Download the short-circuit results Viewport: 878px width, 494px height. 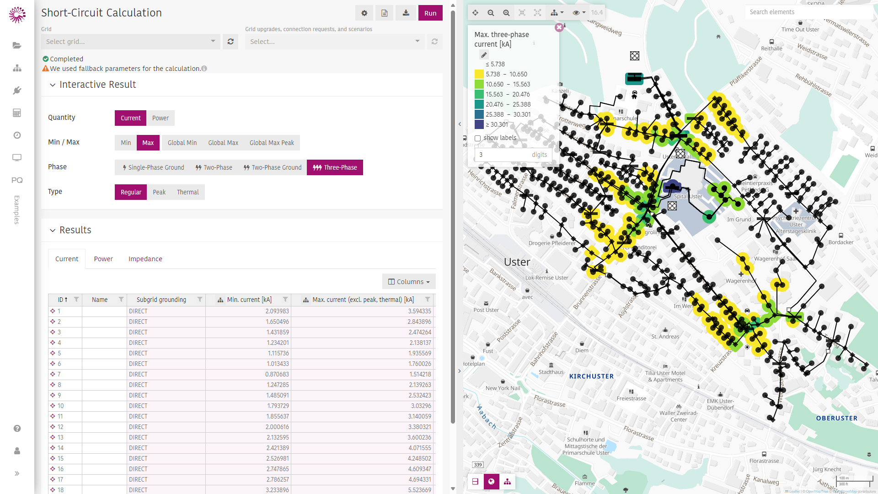tap(406, 13)
